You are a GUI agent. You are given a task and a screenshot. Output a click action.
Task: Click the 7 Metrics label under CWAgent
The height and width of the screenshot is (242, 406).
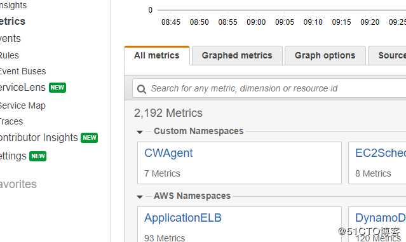(162, 173)
